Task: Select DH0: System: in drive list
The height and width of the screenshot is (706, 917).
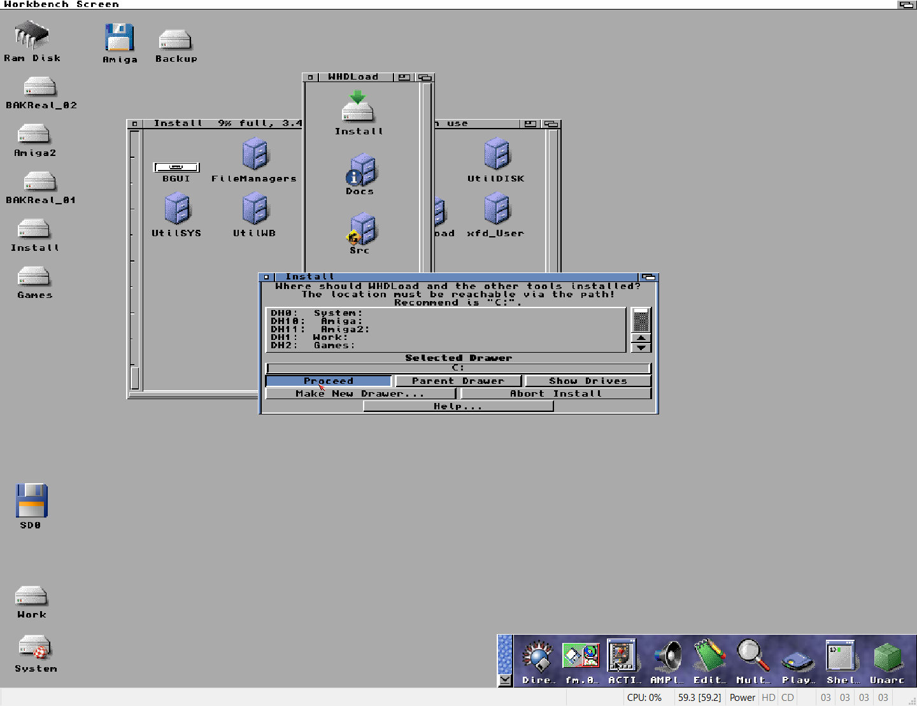Action: point(446,313)
